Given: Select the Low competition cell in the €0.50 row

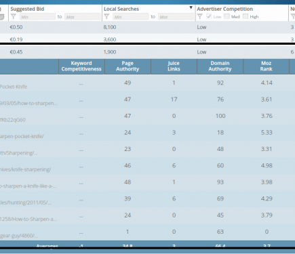Looking at the screenshot, I should click(201, 27).
